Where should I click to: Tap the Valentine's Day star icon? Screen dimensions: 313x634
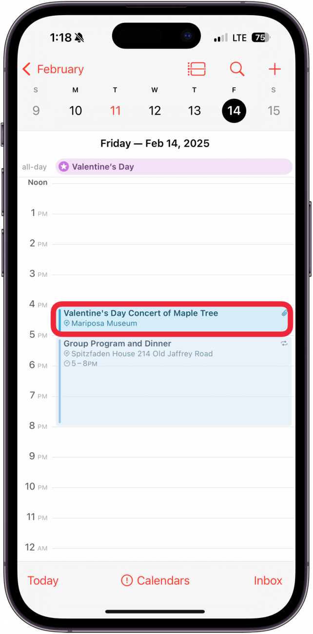coord(64,167)
